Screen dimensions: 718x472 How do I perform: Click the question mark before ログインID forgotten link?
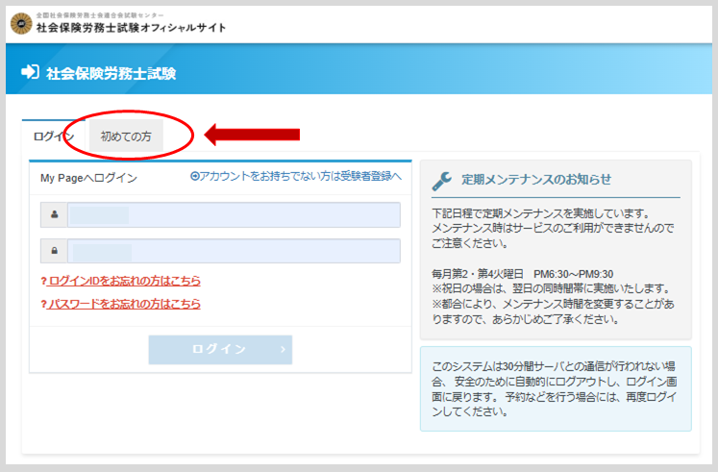[43, 282]
